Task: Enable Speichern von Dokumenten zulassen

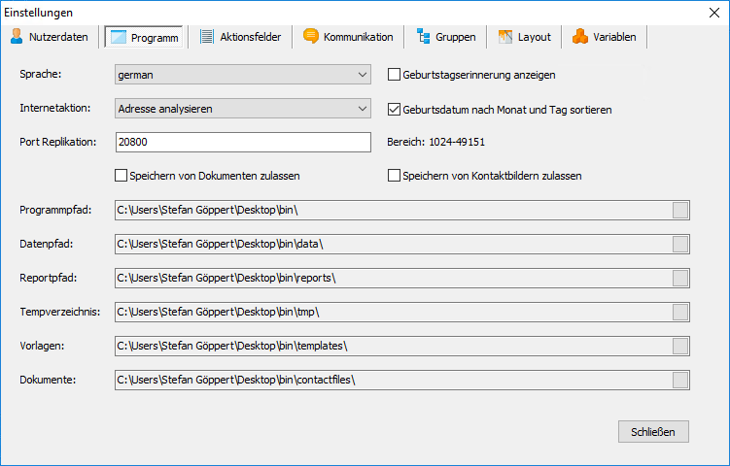Action: pyautogui.click(x=122, y=176)
